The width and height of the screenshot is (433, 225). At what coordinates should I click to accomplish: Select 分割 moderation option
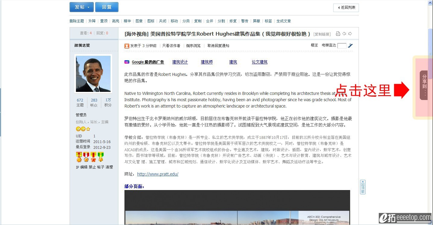(221, 21)
